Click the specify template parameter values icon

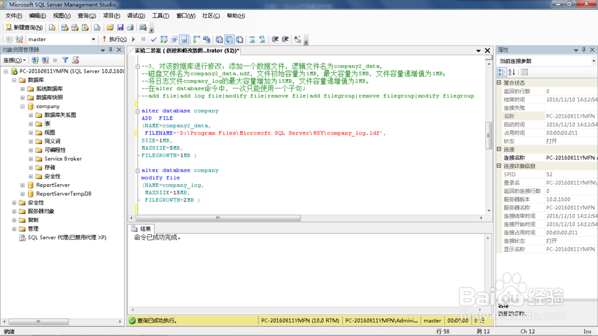(x=297, y=39)
